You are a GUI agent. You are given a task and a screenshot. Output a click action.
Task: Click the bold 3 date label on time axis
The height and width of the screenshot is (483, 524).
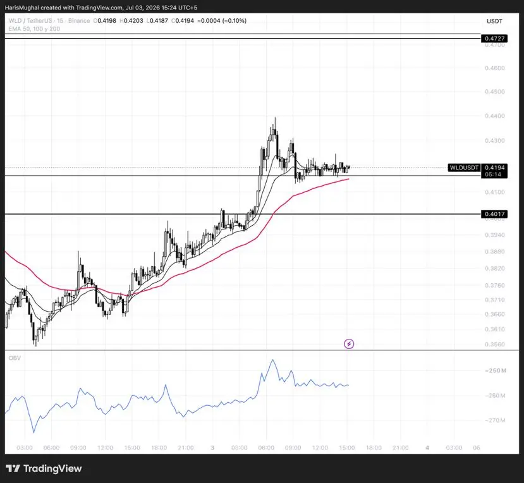pyautogui.click(x=212, y=448)
